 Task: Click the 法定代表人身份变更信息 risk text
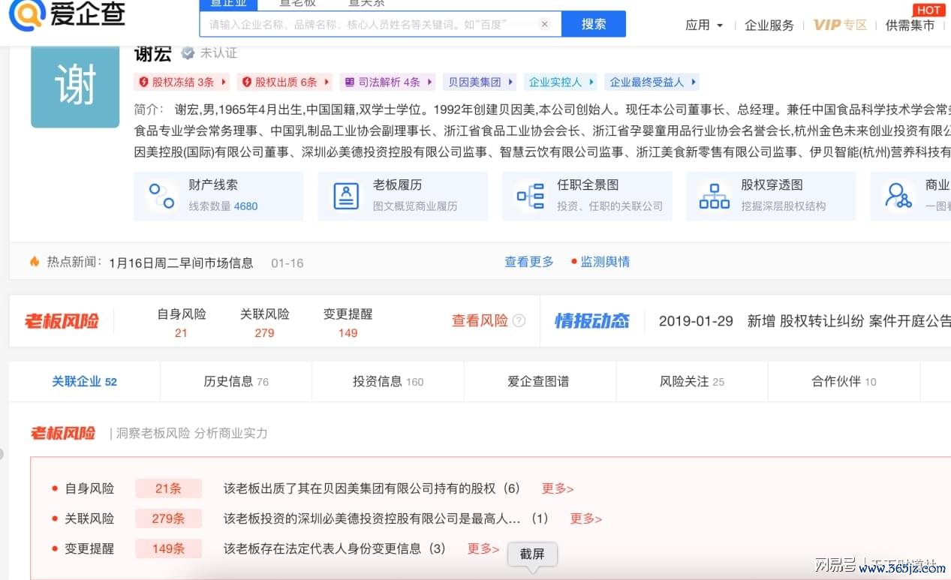point(335,548)
